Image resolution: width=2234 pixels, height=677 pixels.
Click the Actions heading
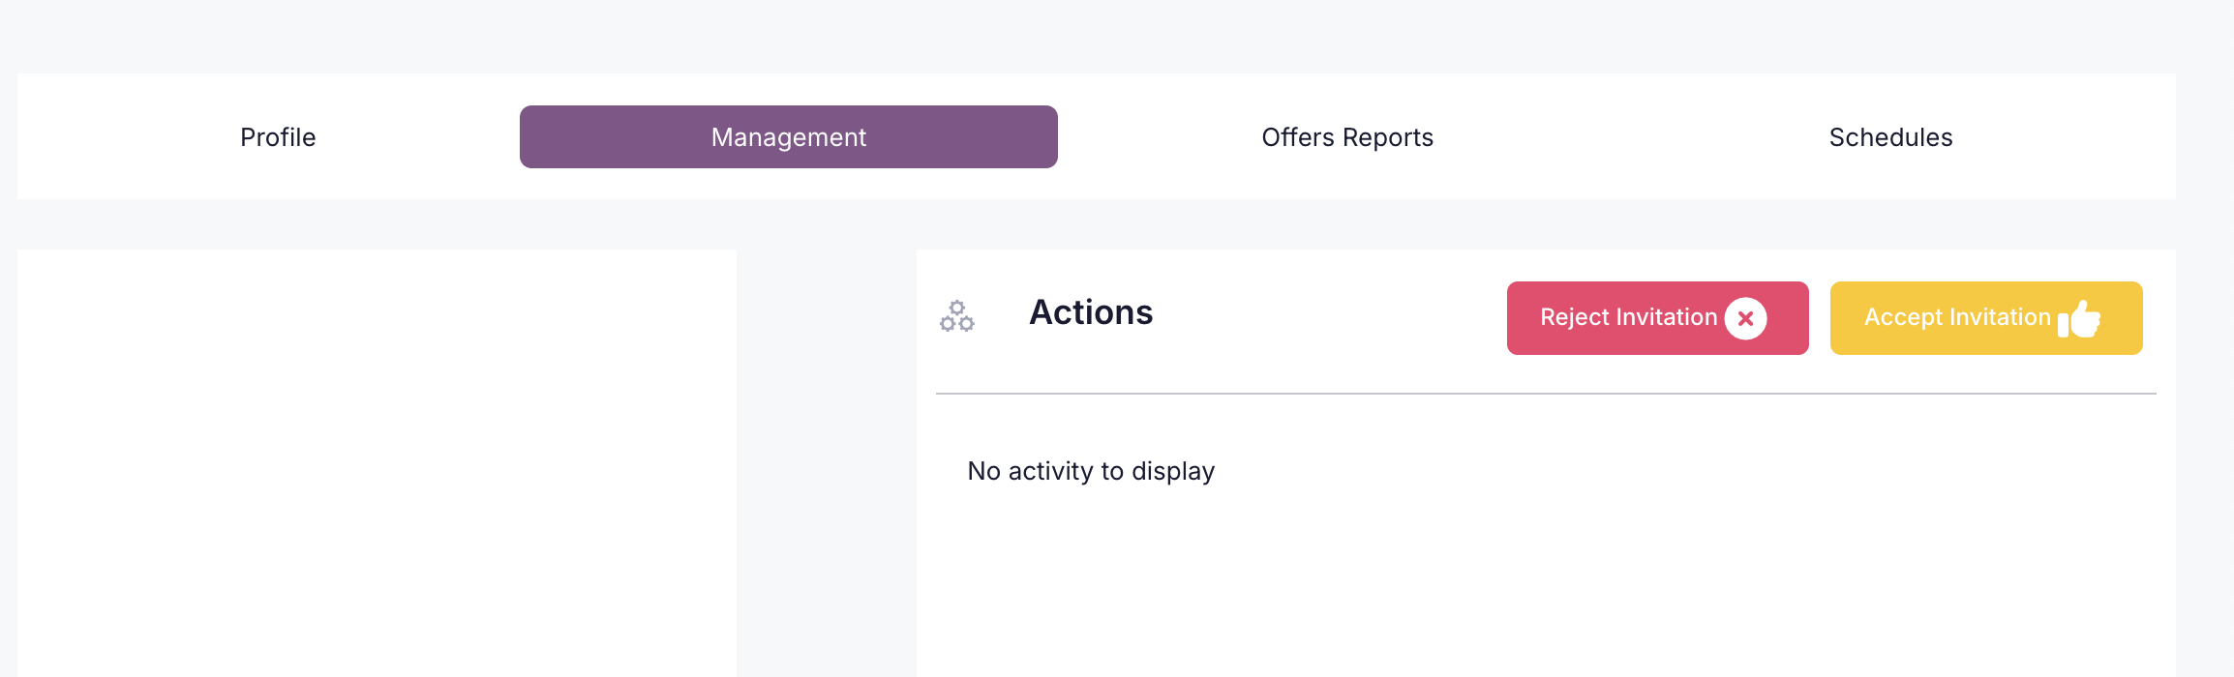[1091, 312]
